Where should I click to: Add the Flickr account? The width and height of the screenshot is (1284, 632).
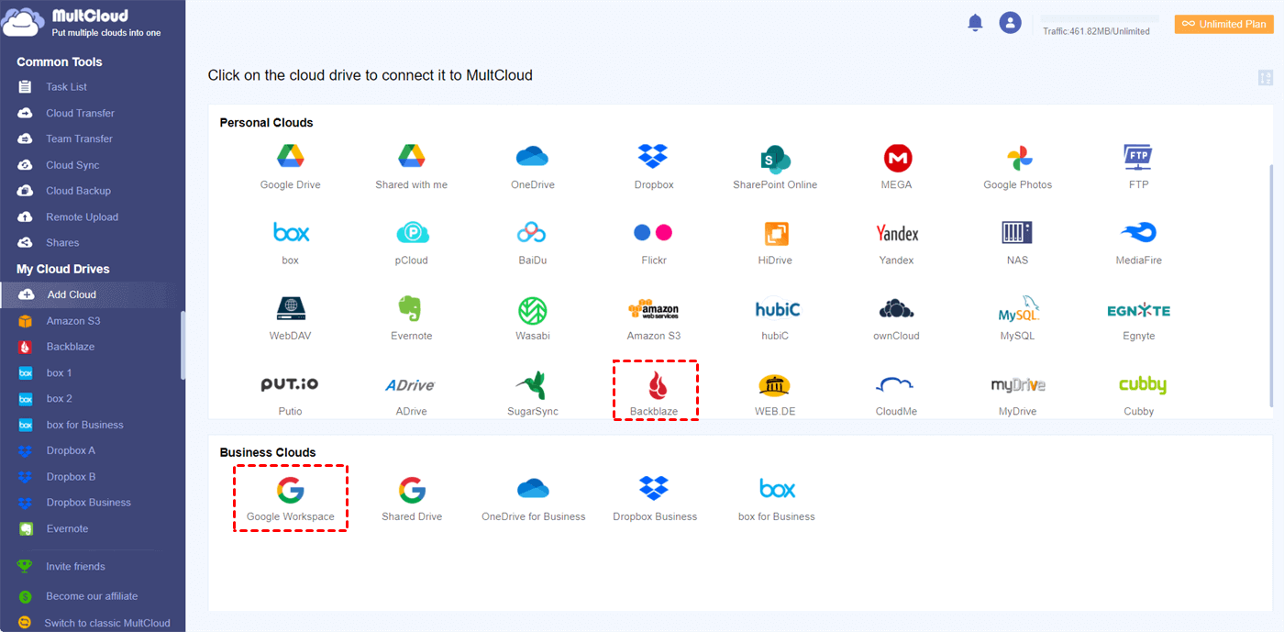pos(654,243)
